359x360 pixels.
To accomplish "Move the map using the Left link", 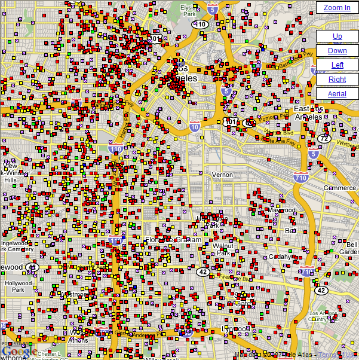I will pos(337,65).
